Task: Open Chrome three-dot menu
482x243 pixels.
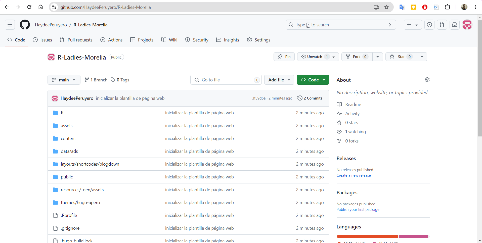Action: coord(475,7)
